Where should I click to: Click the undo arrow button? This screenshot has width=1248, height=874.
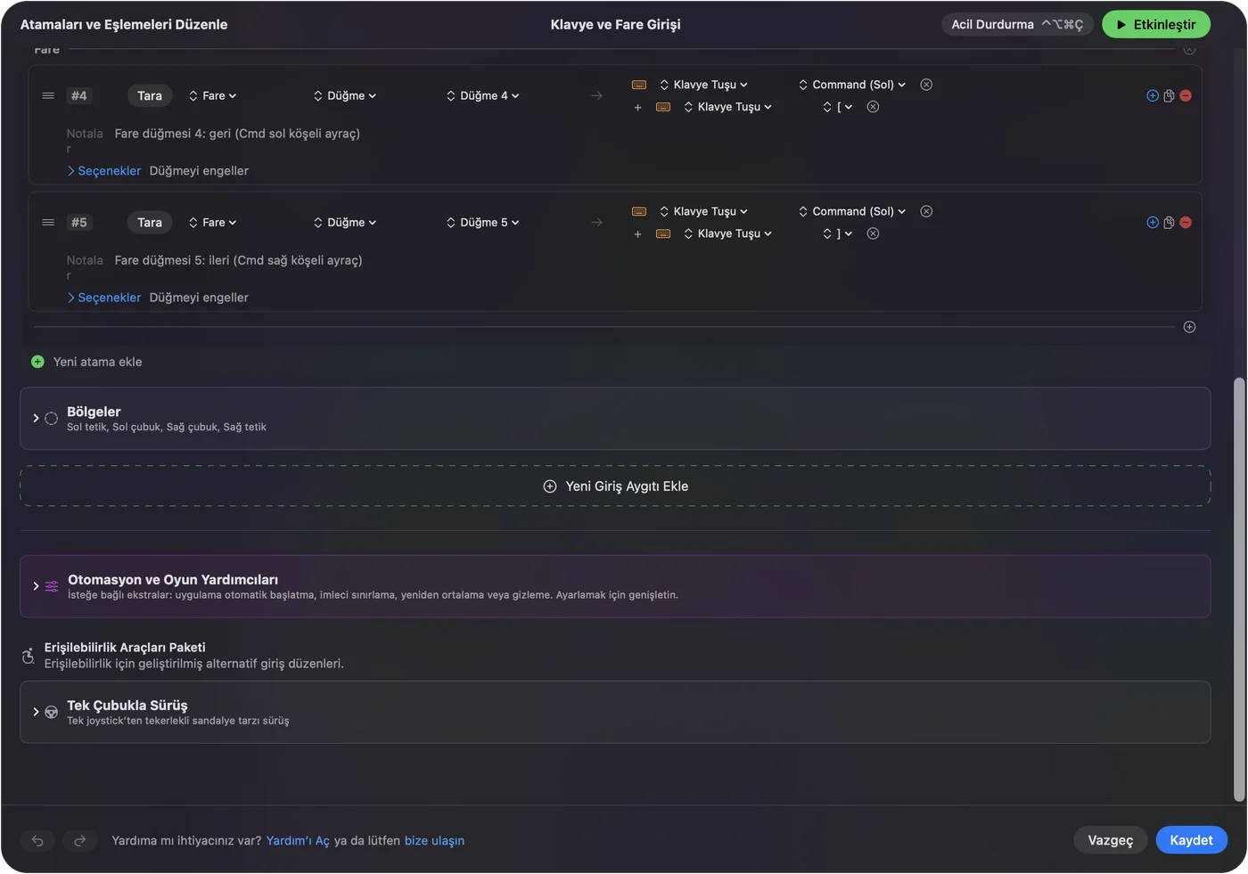click(37, 840)
